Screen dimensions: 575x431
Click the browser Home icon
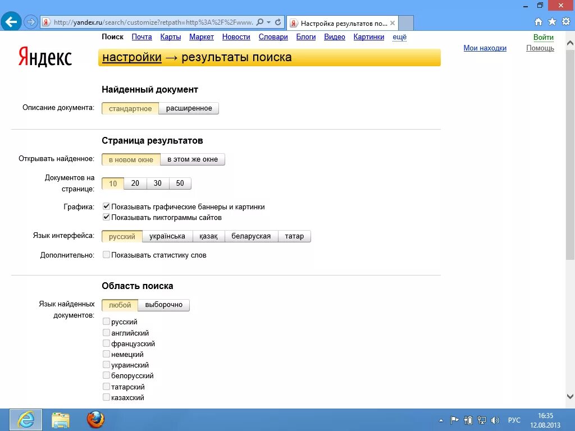tap(538, 22)
